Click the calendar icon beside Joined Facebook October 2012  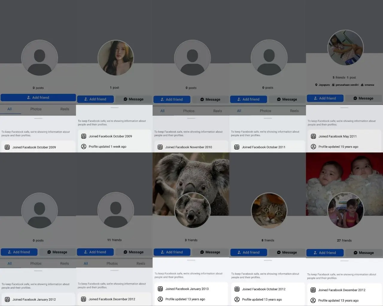[237, 289]
